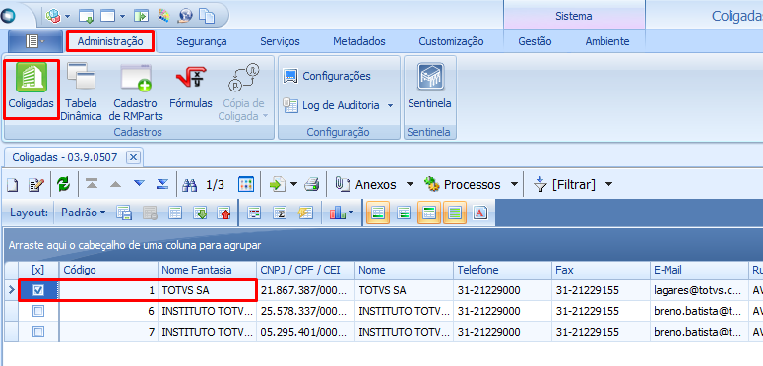Sort by the Nome Fantasia column header
Image resolution: width=763 pixels, height=366 pixels.
tap(207, 270)
